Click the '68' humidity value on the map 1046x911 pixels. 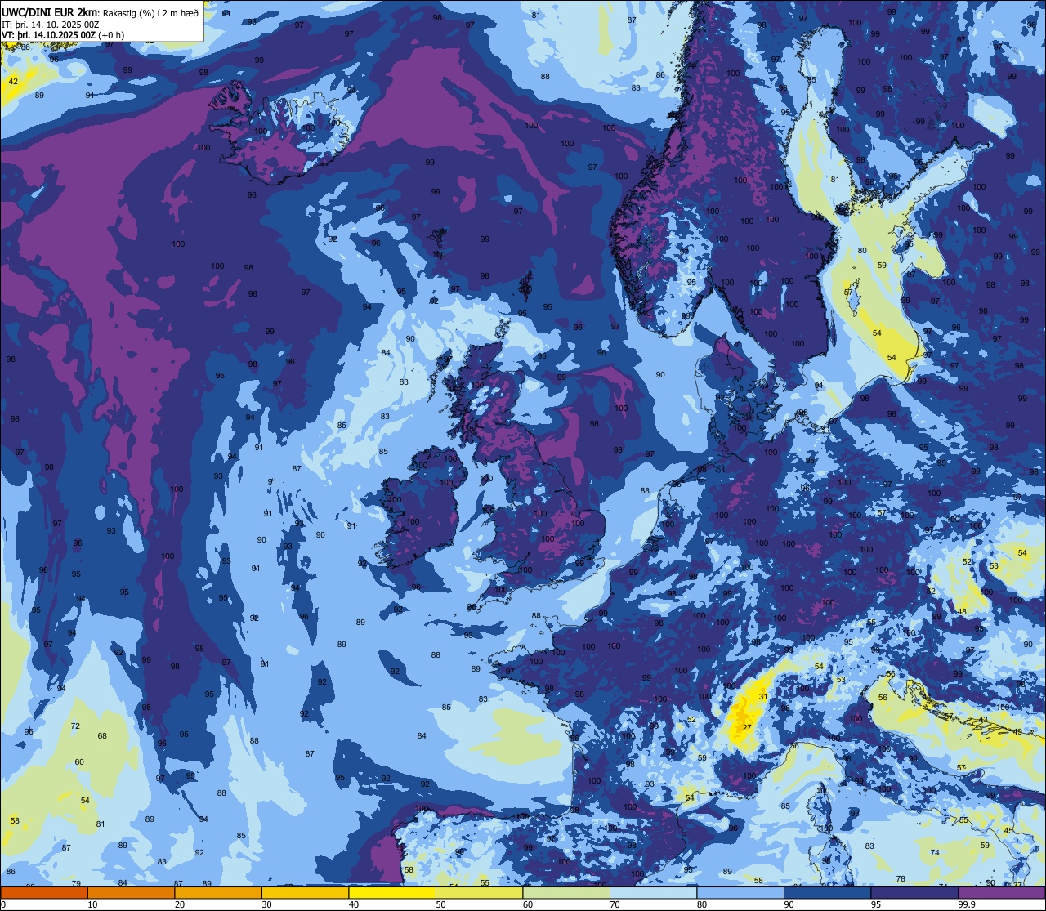coord(102,736)
